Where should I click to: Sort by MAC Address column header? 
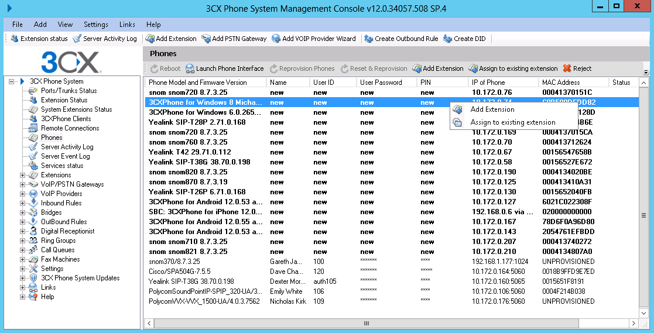pyautogui.click(x=574, y=82)
